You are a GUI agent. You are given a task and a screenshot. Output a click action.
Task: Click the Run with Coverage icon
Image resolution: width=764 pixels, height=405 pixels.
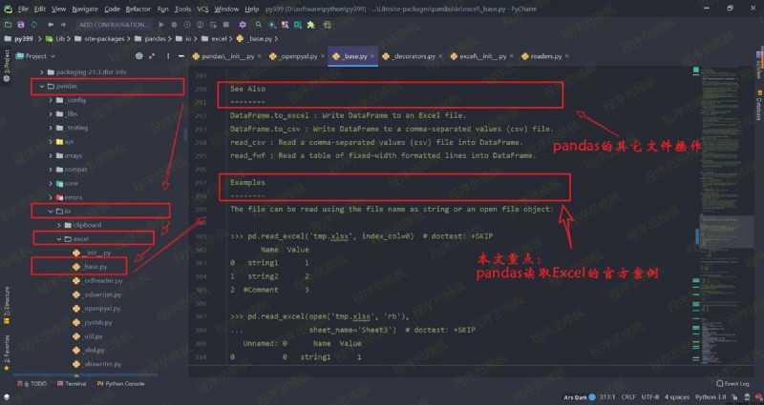click(187, 25)
